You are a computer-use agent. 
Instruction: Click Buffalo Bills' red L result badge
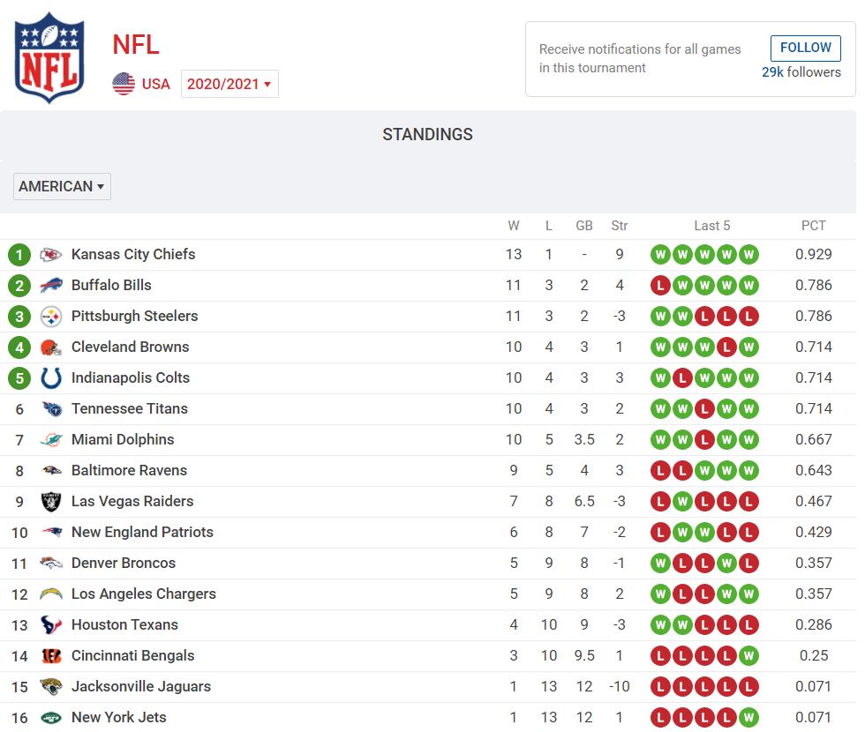point(660,286)
